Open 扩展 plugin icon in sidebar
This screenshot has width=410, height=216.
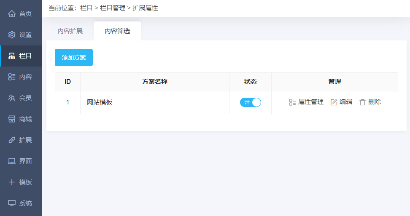(12, 140)
